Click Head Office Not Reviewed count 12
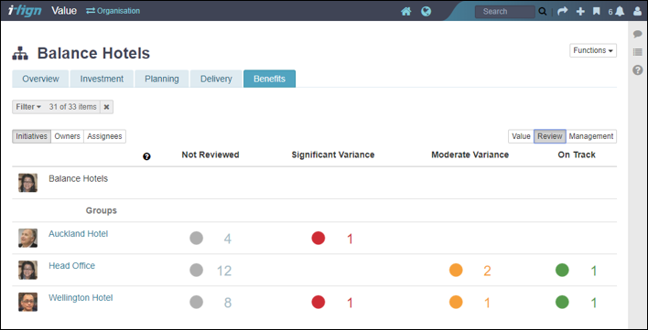The height and width of the screenshot is (330, 648). click(x=224, y=271)
